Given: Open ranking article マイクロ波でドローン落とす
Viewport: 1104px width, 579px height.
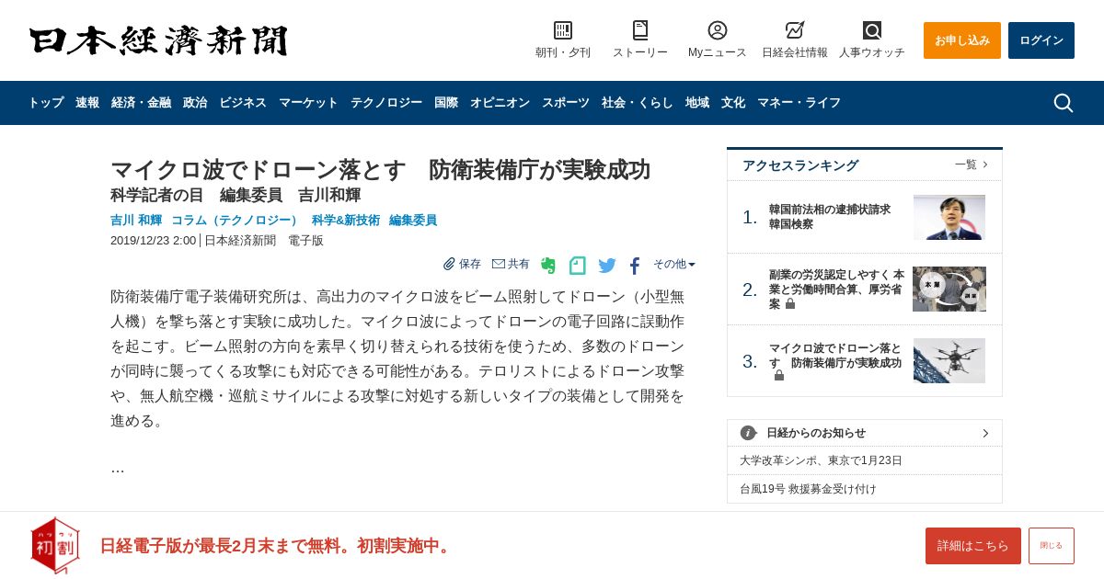Looking at the screenshot, I should point(835,361).
